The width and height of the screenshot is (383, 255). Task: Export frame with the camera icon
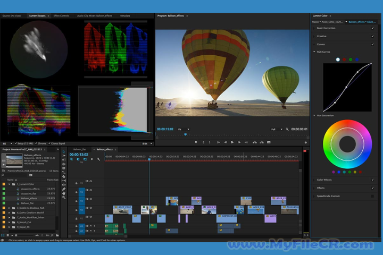[269, 142]
